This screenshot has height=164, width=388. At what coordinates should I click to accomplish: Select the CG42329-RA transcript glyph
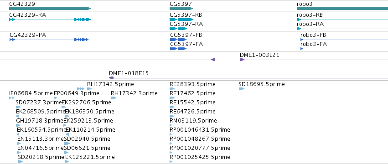[50, 20]
